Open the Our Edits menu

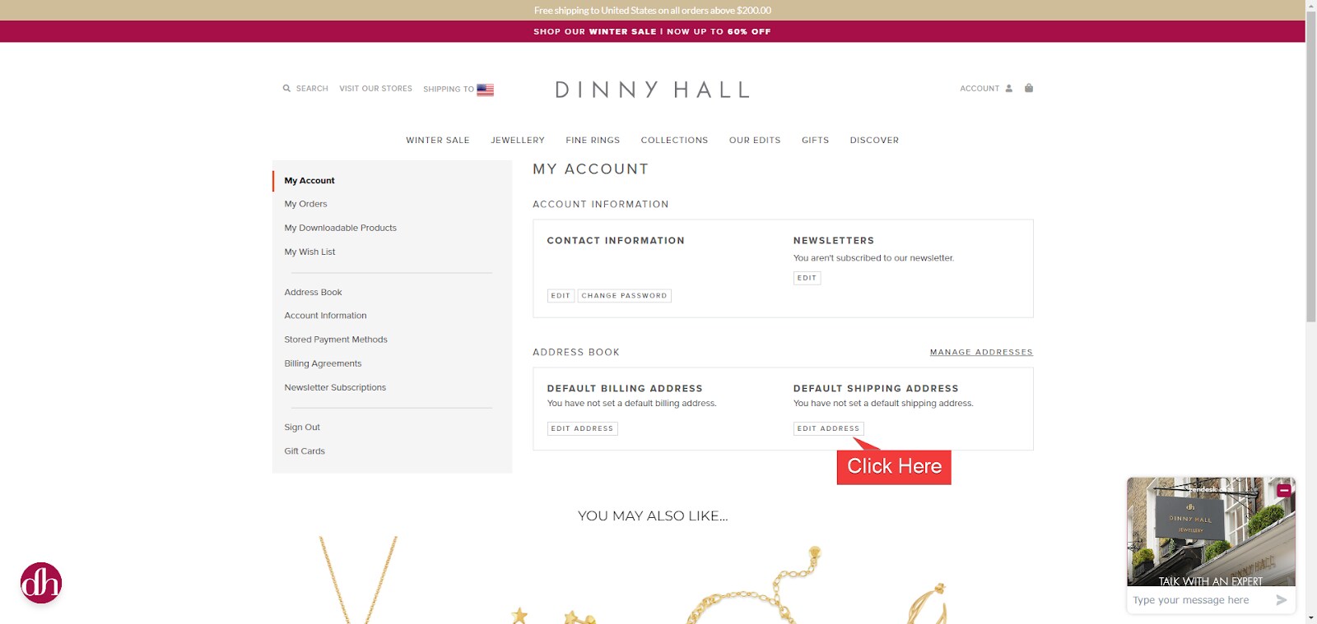coord(755,141)
